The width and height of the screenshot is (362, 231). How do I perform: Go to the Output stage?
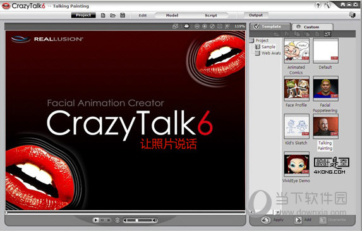click(x=256, y=15)
